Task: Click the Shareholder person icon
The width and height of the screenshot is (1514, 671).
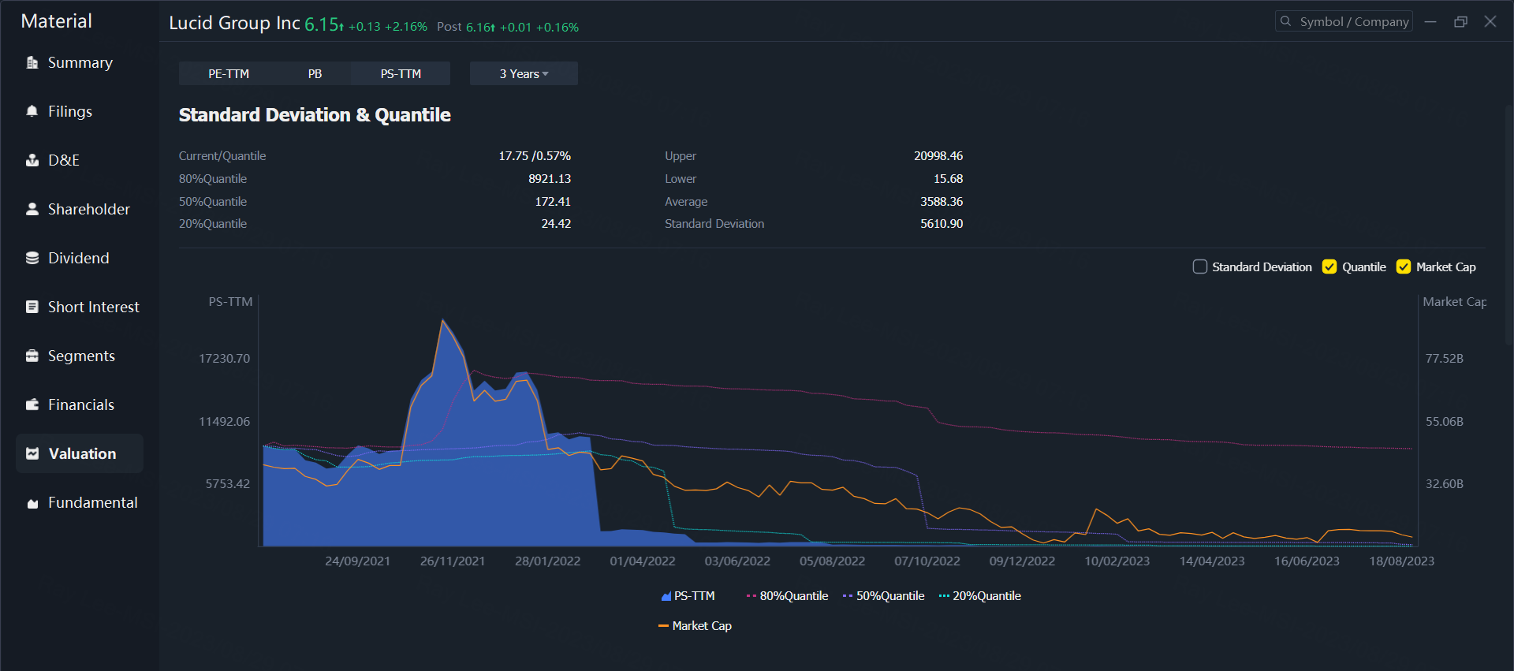Action: (32, 209)
